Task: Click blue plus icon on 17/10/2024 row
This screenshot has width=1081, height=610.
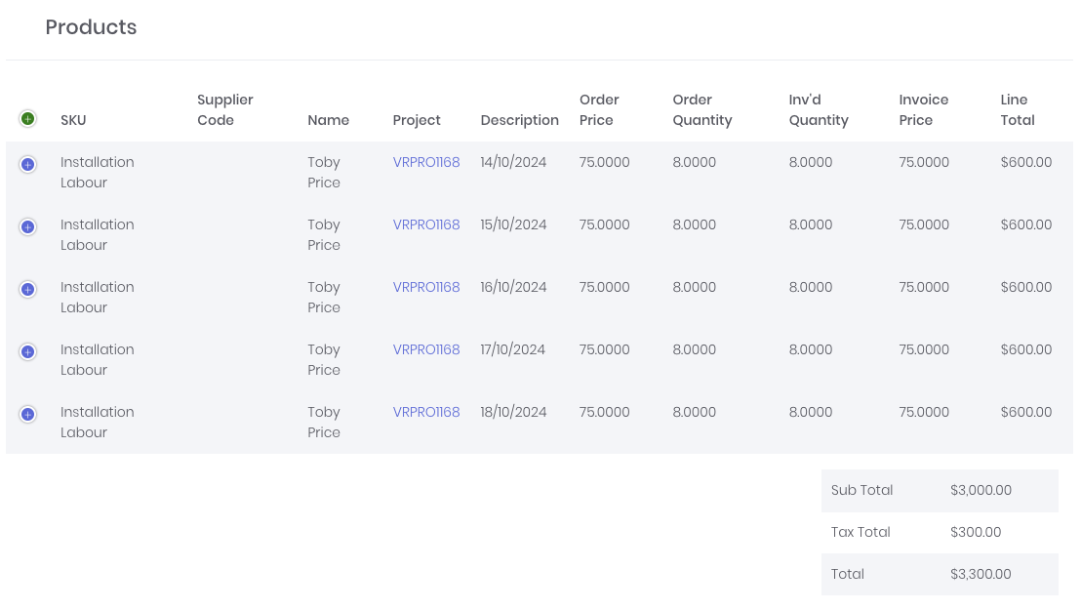Action: coord(27,352)
